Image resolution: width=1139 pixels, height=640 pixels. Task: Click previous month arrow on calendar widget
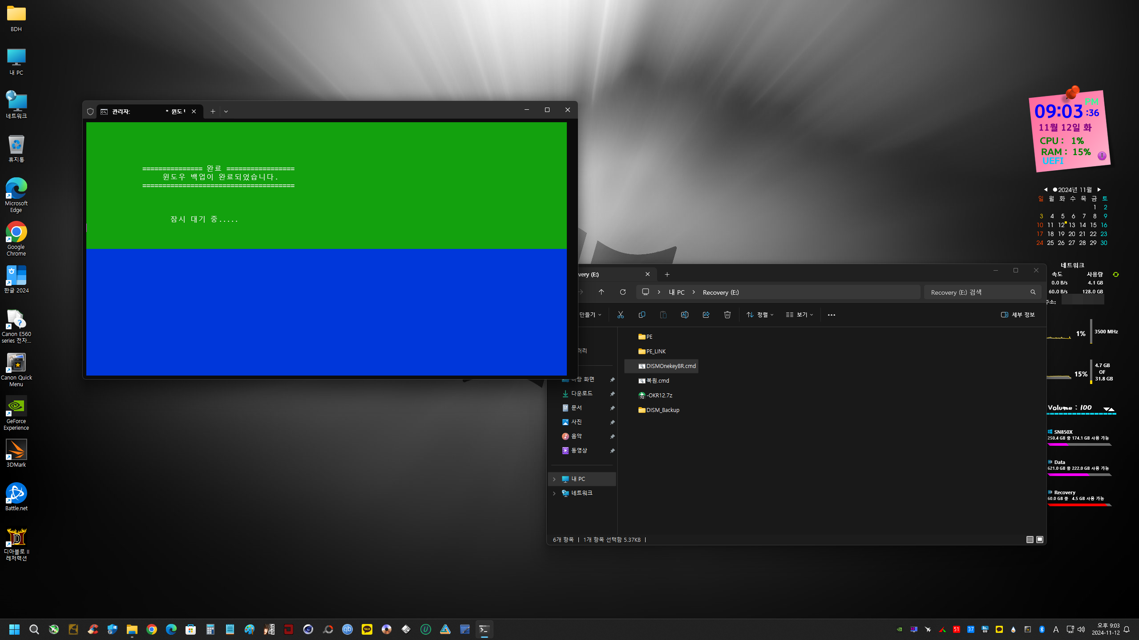tap(1046, 189)
